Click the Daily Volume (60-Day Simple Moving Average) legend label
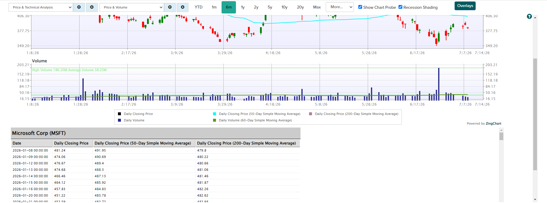Viewport: 547px width, 203px height. [255, 120]
